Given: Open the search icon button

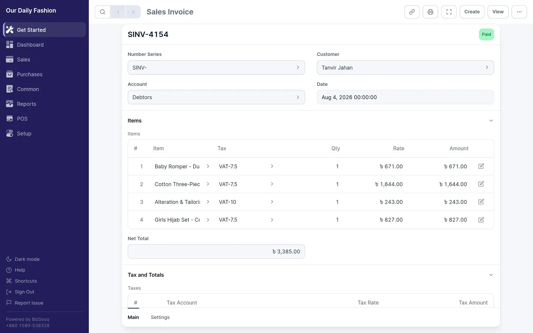Looking at the screenshot, I should [x=103, y=12].
